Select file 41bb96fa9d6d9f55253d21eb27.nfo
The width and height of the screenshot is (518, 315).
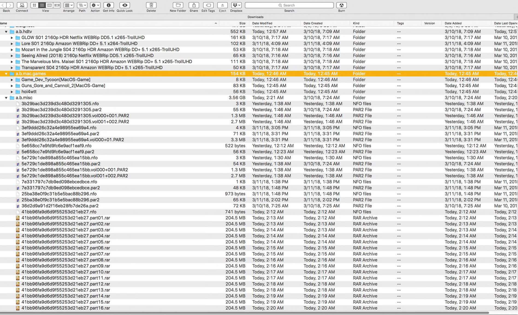(59, 212)
